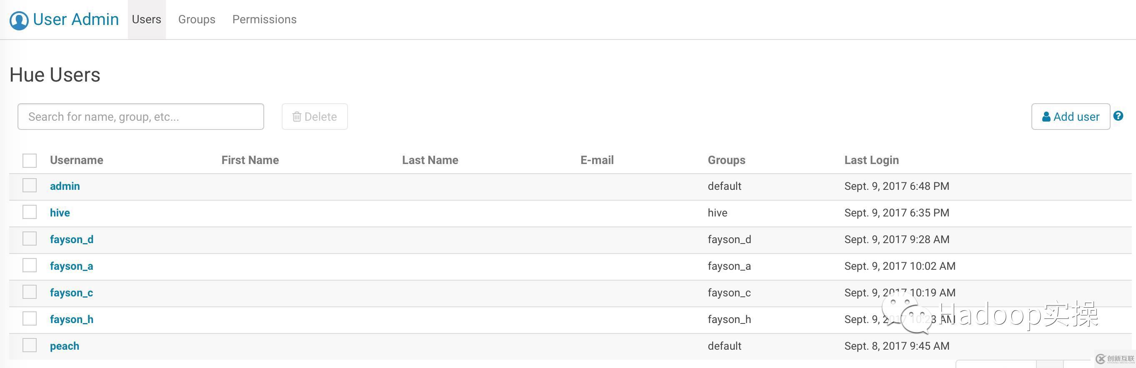Open the peach username link

coord(65,346)
